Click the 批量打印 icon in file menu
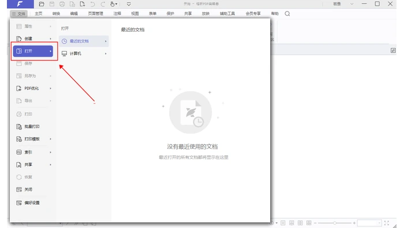The width and height of the screenshot is (404, 228). point(19,126)
